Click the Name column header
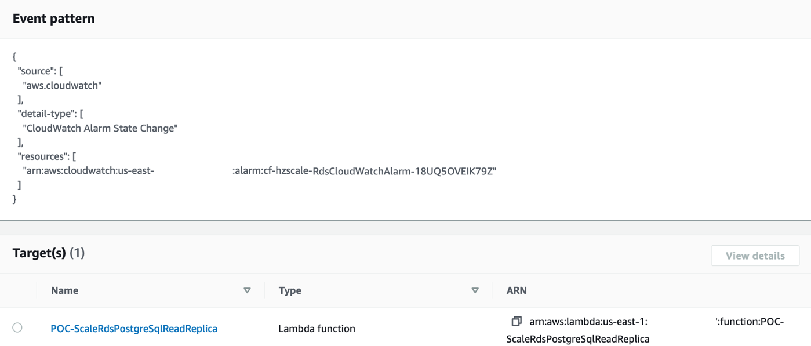The image size is (811, 346). (64, 290)
